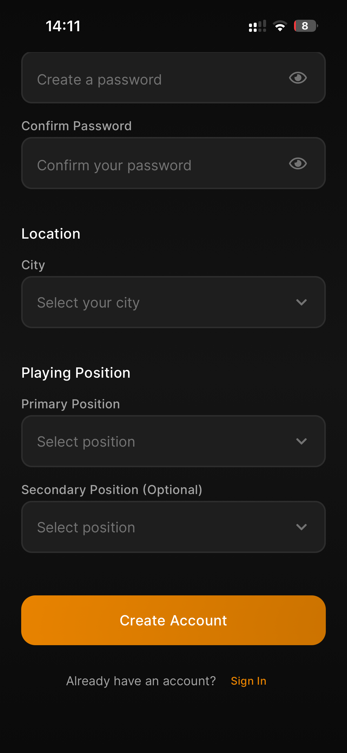Viewport: 347px width, 753px height.
Task: Tap the chevron arrow in the City field
Action: click(x=301, y=302)
